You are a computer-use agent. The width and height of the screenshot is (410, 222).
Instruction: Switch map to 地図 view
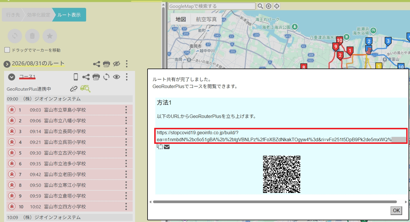pos(181,19)
